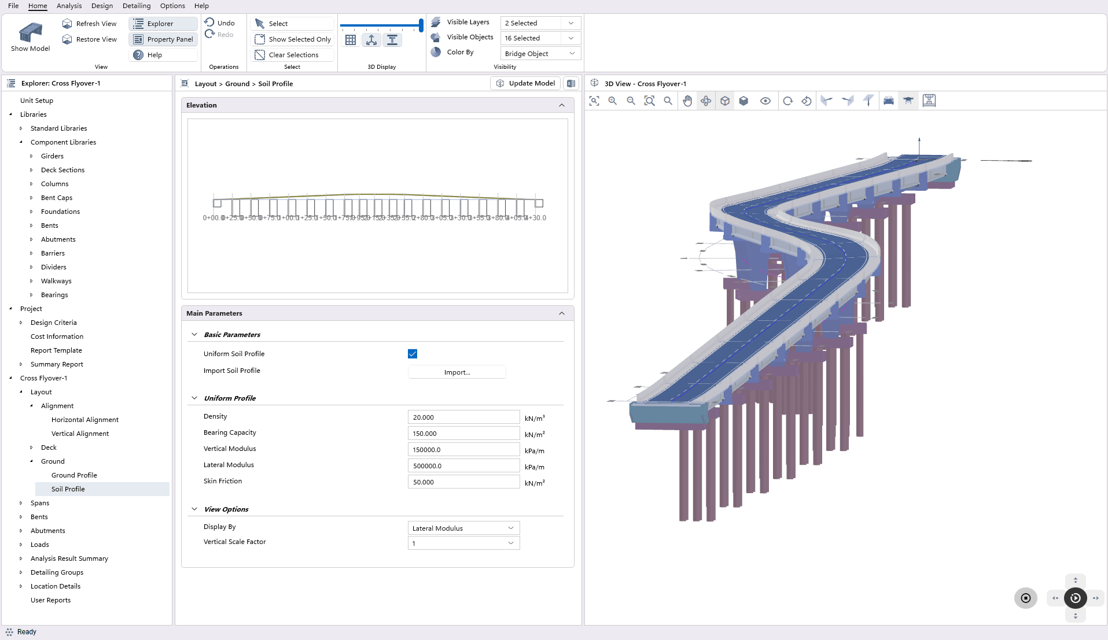Uncheck the Uniform Soil Profile checkbox

413,354
